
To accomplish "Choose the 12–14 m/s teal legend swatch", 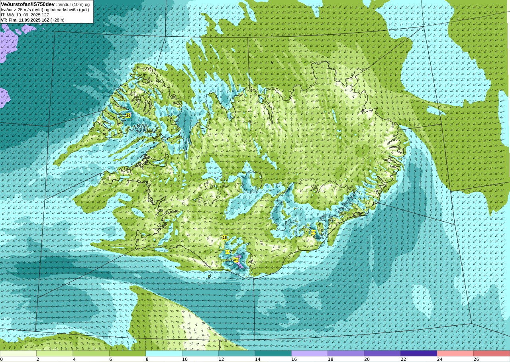I will (237, 353).
